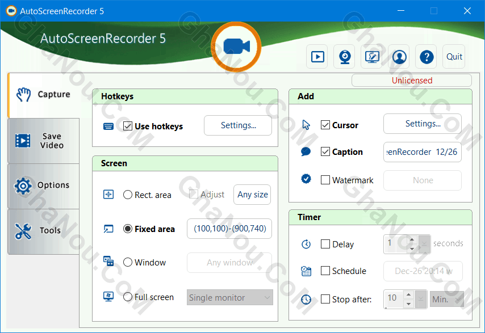The width and height of the screenshot is (485, 333).
Task: Open help via the question mark icon
Action: [427, 57]
